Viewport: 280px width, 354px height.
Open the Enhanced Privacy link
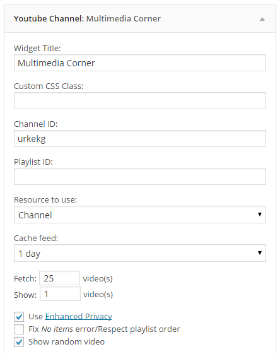point(79,317)
